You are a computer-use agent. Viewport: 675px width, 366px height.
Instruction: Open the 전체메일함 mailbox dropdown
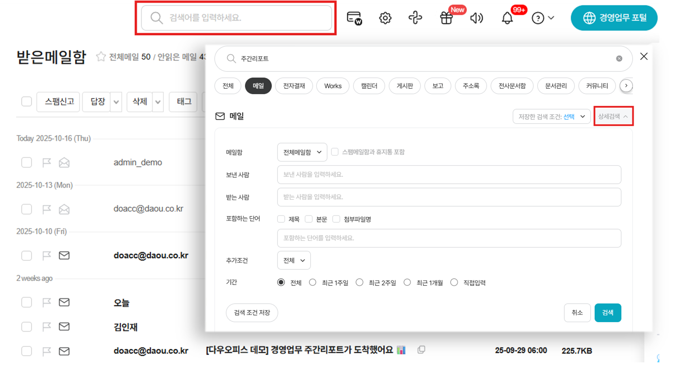(x=302, y=152)
